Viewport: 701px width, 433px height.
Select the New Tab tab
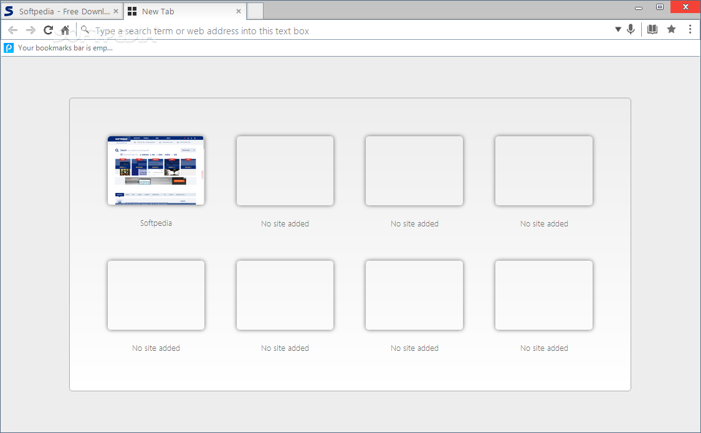pos(181,11)
